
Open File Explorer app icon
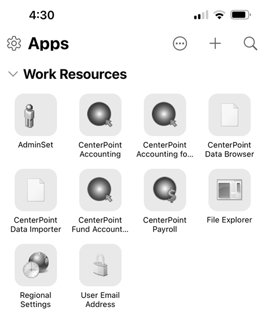(x=229, y=190)
